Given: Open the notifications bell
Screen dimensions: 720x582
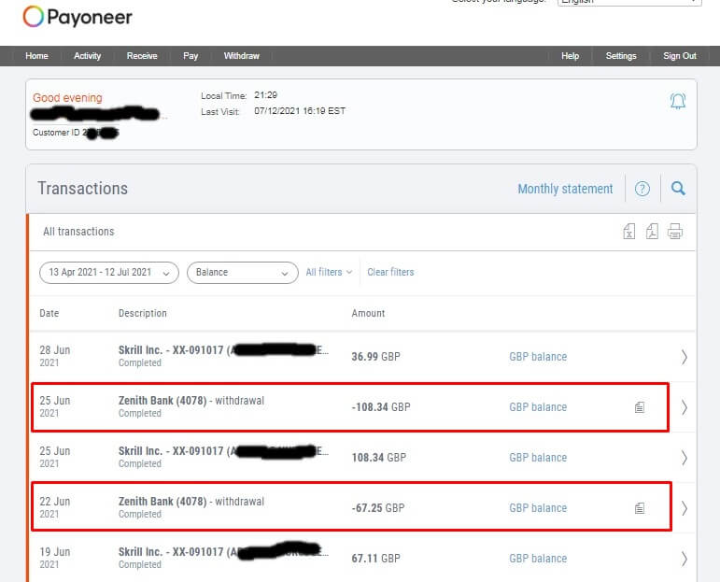Looking at the screenshot, I should pos(678,101).
